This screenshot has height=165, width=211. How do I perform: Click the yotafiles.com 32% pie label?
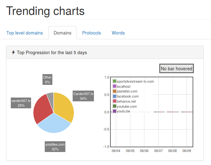pos(55,147)
